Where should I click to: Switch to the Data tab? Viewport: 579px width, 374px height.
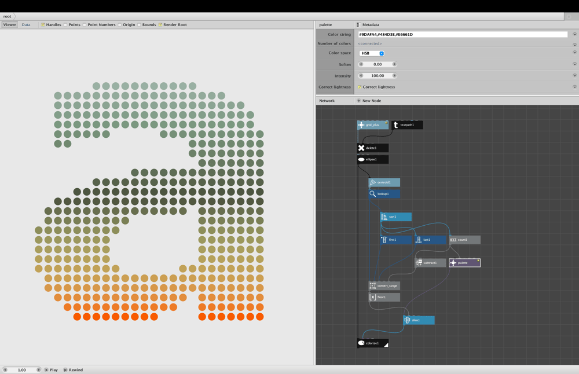click(26, 25)
